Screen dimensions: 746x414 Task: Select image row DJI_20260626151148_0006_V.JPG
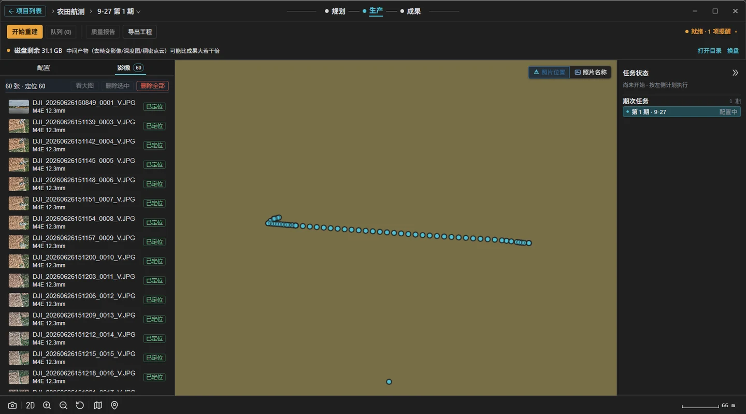pos(87,184)
